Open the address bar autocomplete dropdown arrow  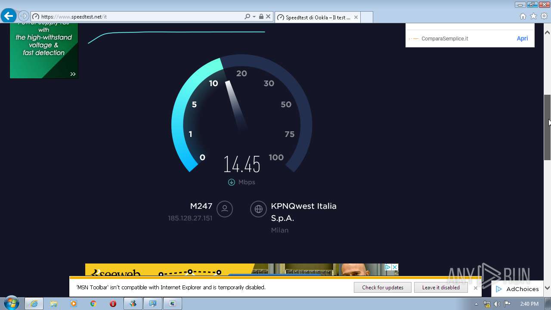tap(254, 17)
